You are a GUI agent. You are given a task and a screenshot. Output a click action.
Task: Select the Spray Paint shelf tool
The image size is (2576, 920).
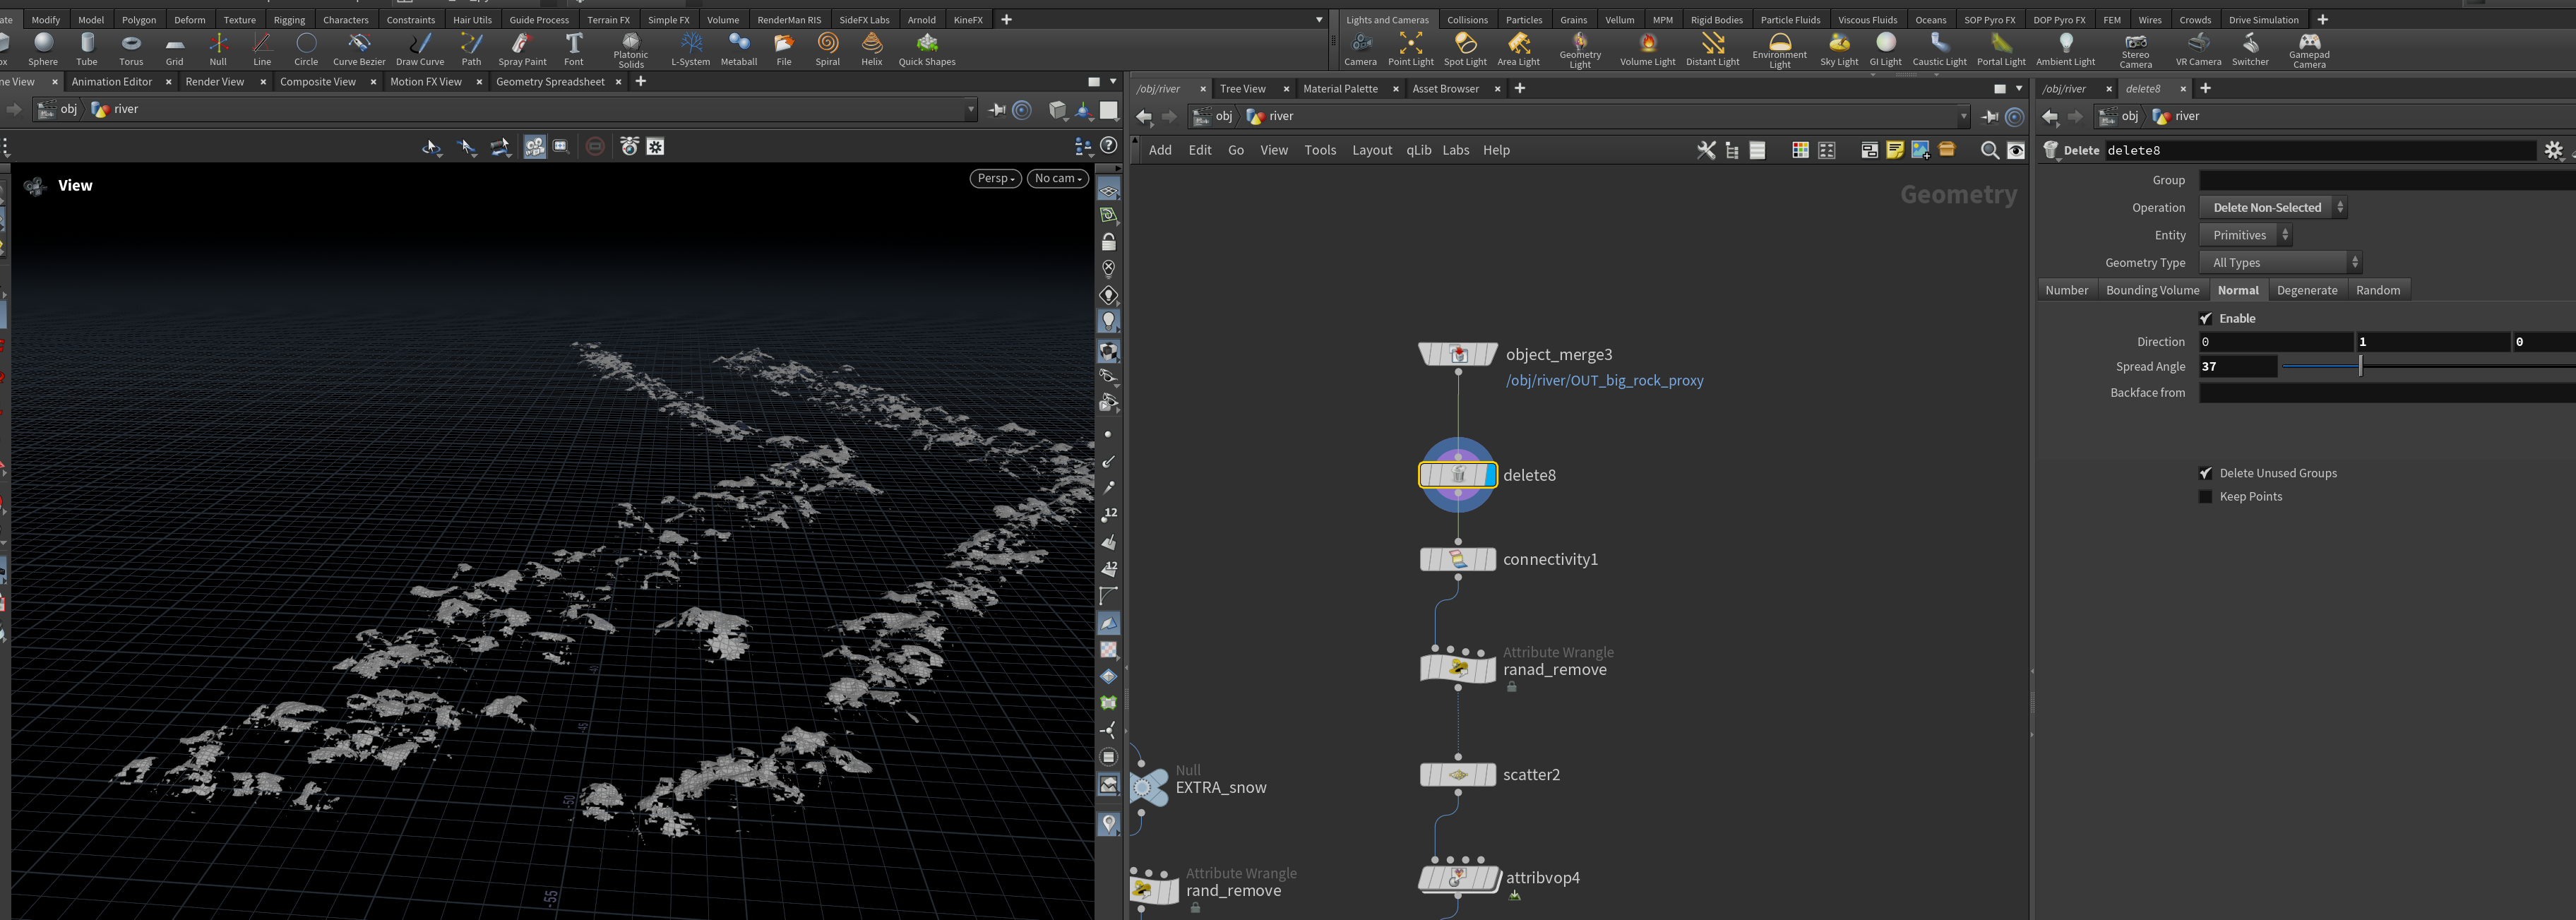(x=522, y=49)
